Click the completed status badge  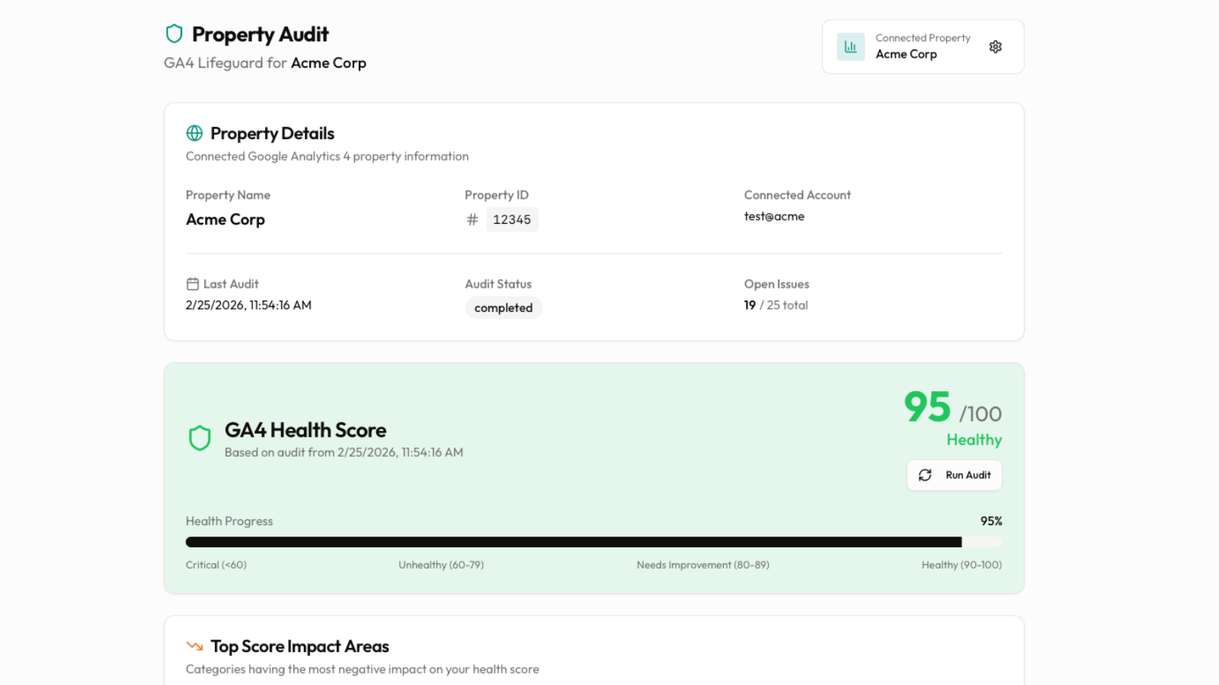pyautogui.click(x=504, y=307)
